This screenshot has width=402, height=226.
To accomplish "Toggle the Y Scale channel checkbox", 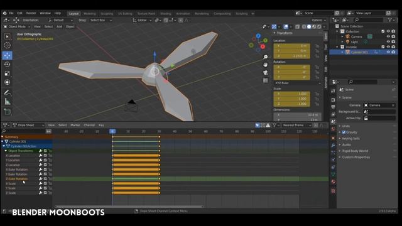I will tap(45, 188).
